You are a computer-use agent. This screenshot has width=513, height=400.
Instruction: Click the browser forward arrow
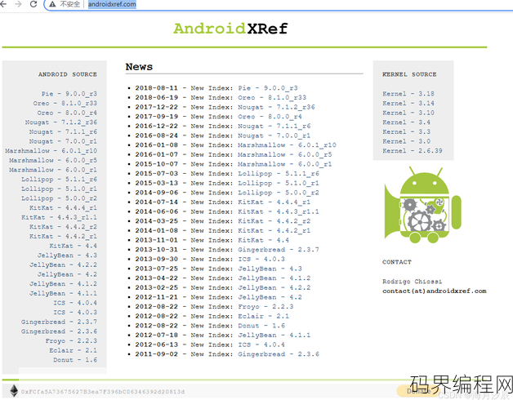click(18, 4)
